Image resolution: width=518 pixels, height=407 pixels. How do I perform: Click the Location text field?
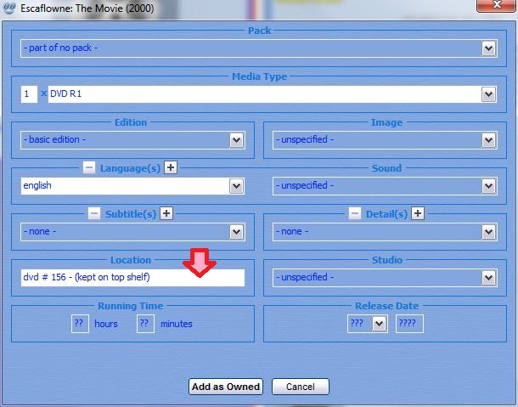(132, 278)
